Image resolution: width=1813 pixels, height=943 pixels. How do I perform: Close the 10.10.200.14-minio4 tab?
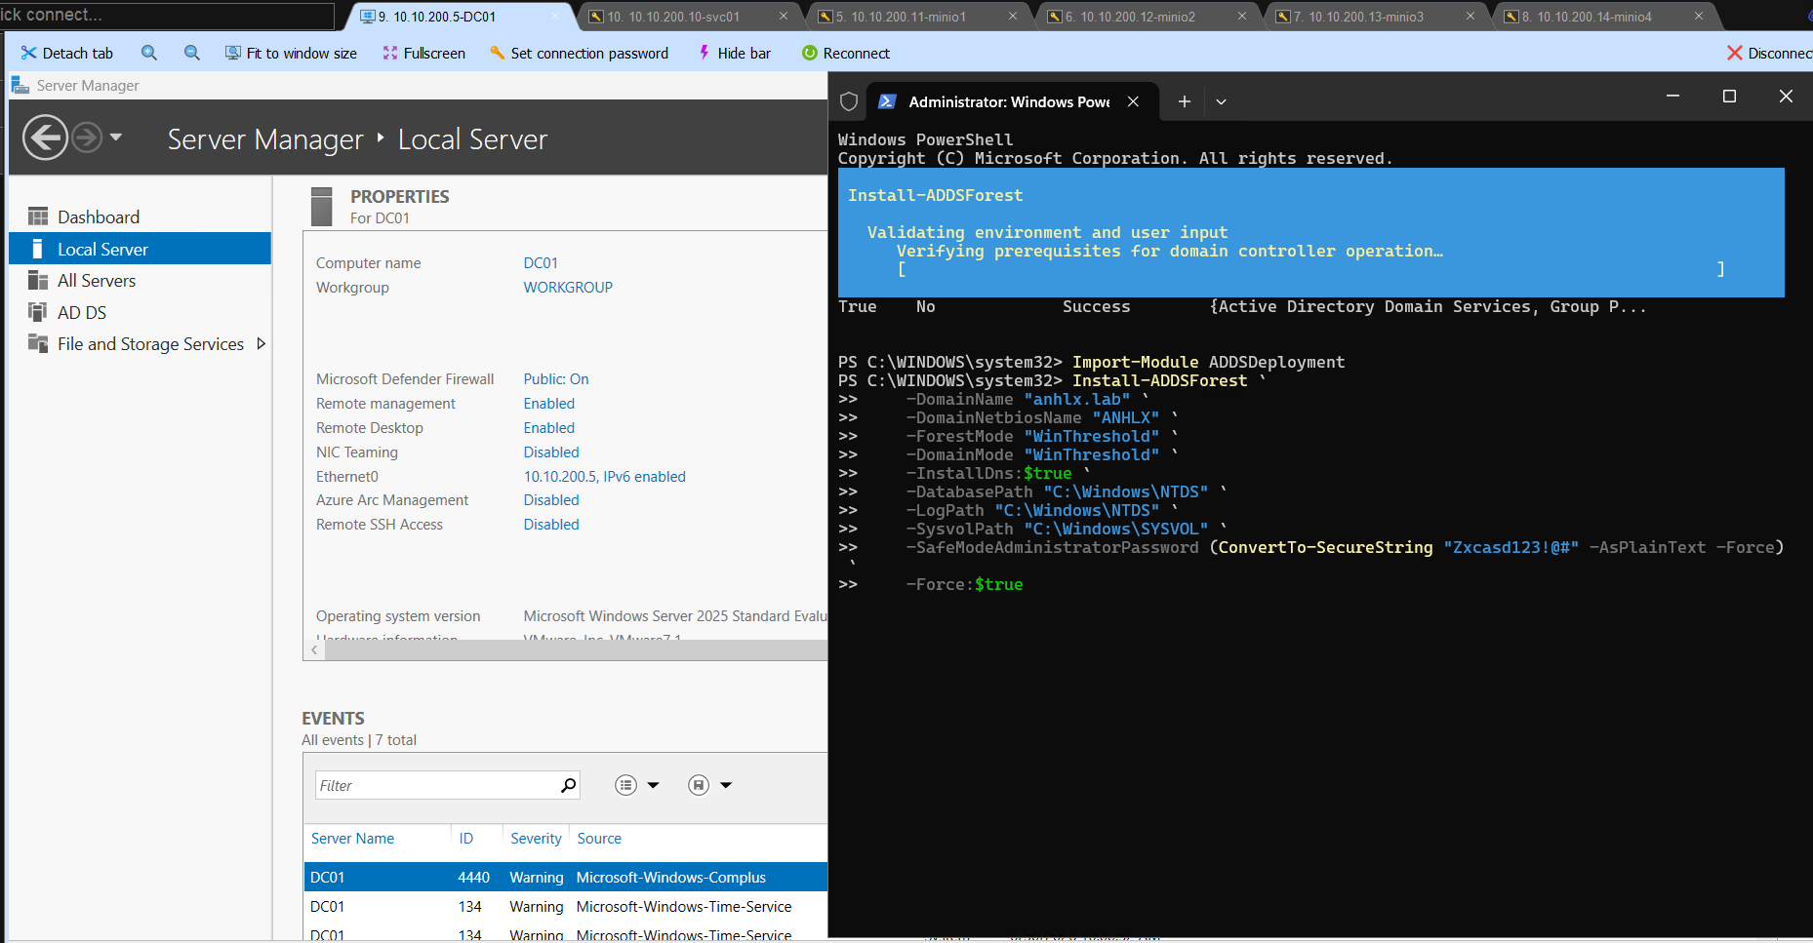[x=1699, y=17]
